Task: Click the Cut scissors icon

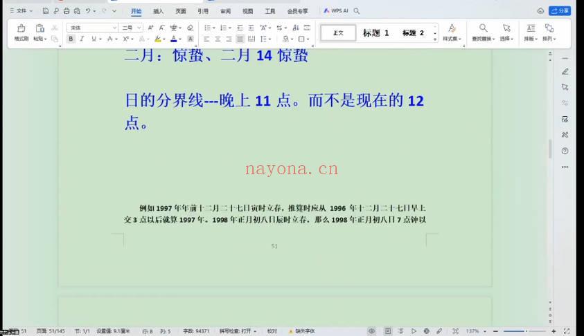Action: (54, 28)
